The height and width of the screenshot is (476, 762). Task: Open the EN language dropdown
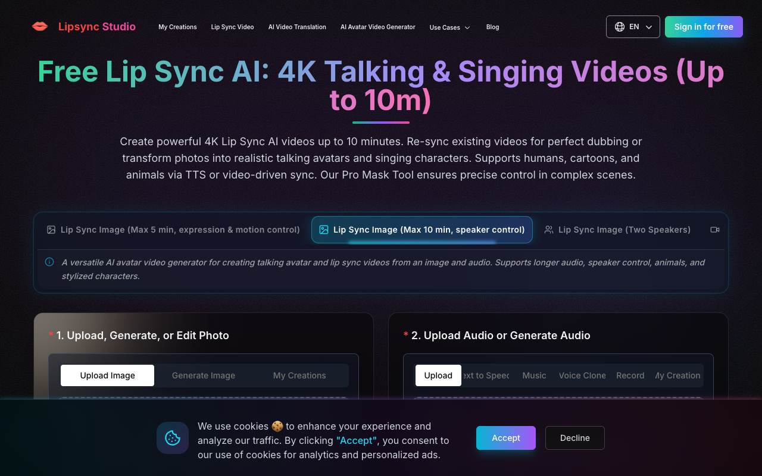pyautogui.click(x=633, y=27)
